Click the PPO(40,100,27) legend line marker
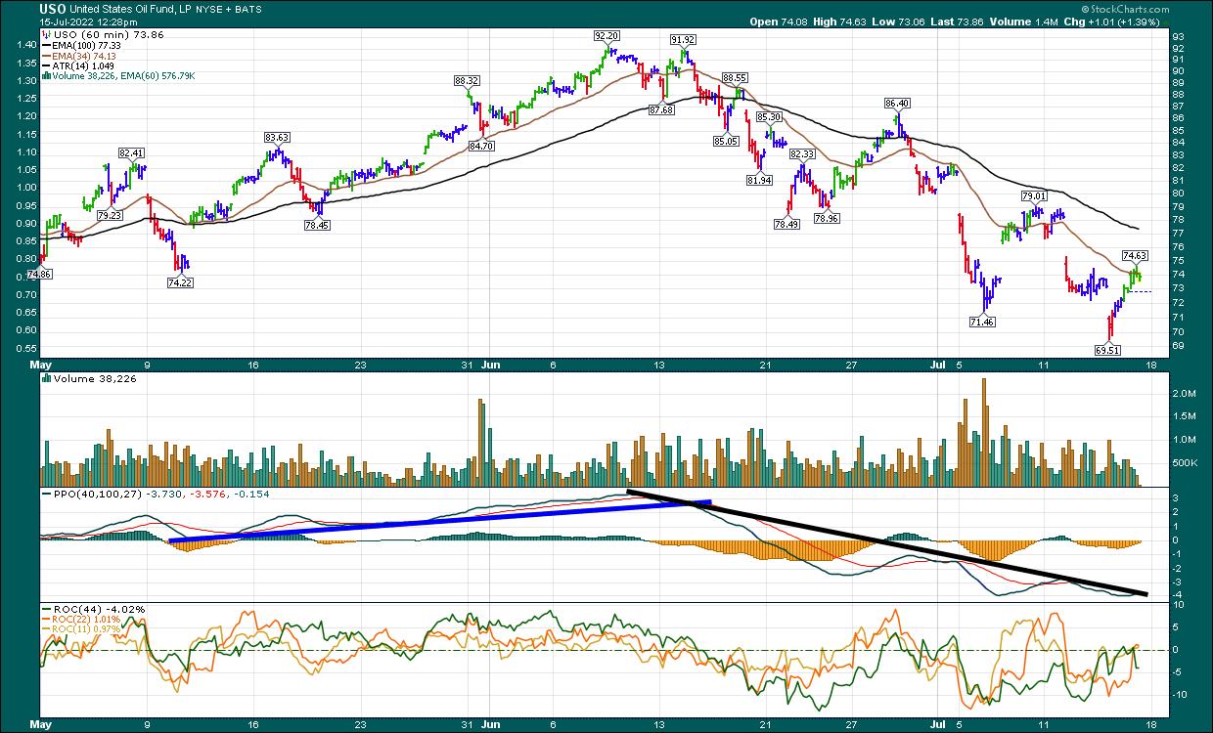This screenshot has width=1213, height=733. pyautogui.click(x=46, y=494)
